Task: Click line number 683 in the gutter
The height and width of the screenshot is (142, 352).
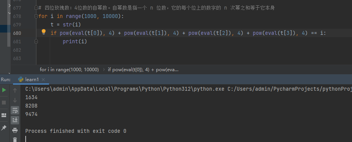Action: click(17, 58)
